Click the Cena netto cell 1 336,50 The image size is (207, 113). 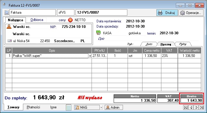point(152,56)
